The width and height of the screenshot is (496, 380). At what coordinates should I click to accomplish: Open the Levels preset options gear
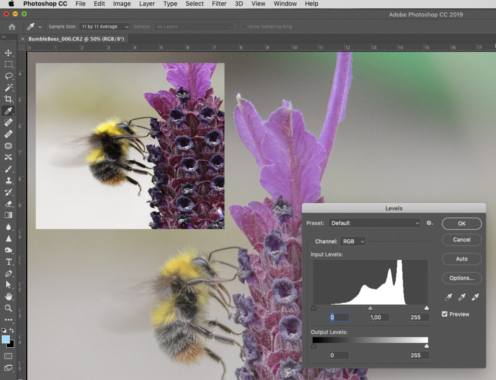tap(429, 223)
